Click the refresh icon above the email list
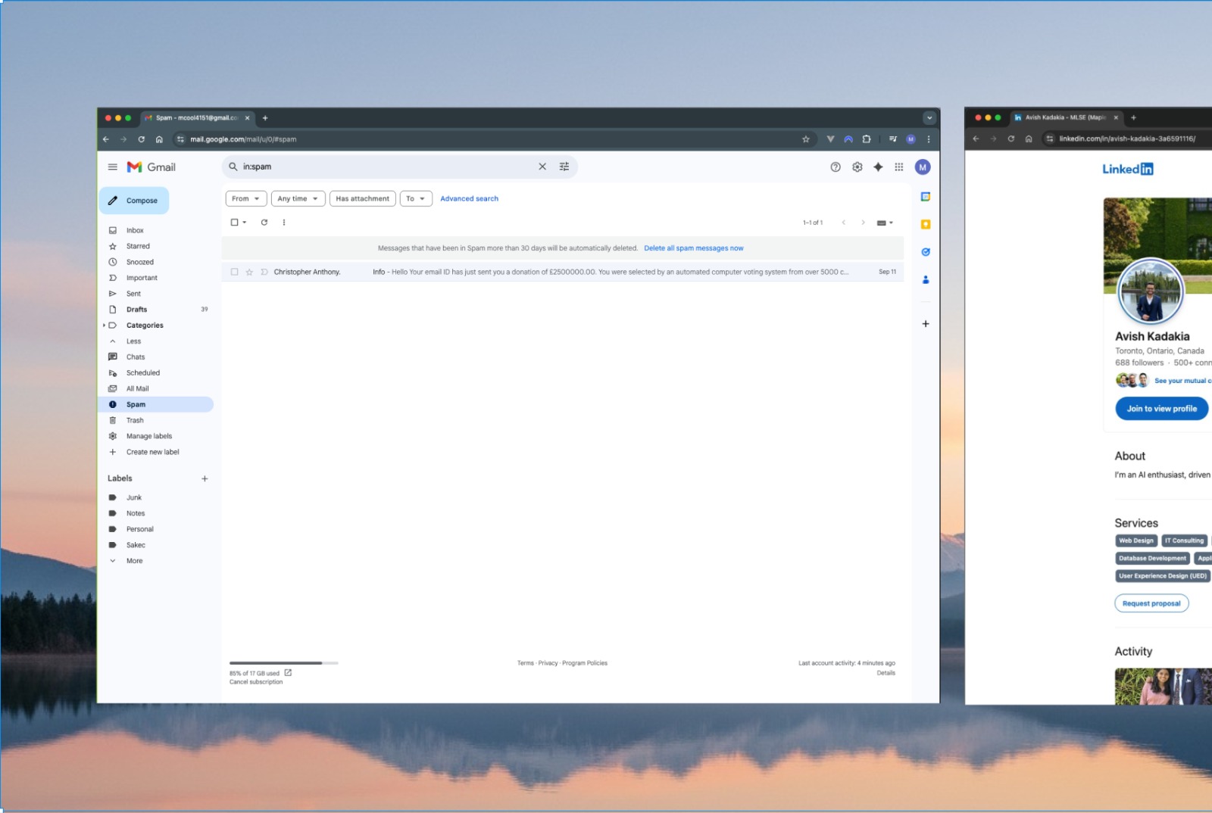1212x813 pixels. (264, 223)
